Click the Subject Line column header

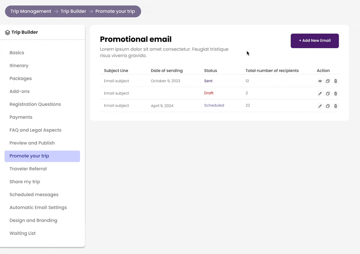tap(116, 70)
